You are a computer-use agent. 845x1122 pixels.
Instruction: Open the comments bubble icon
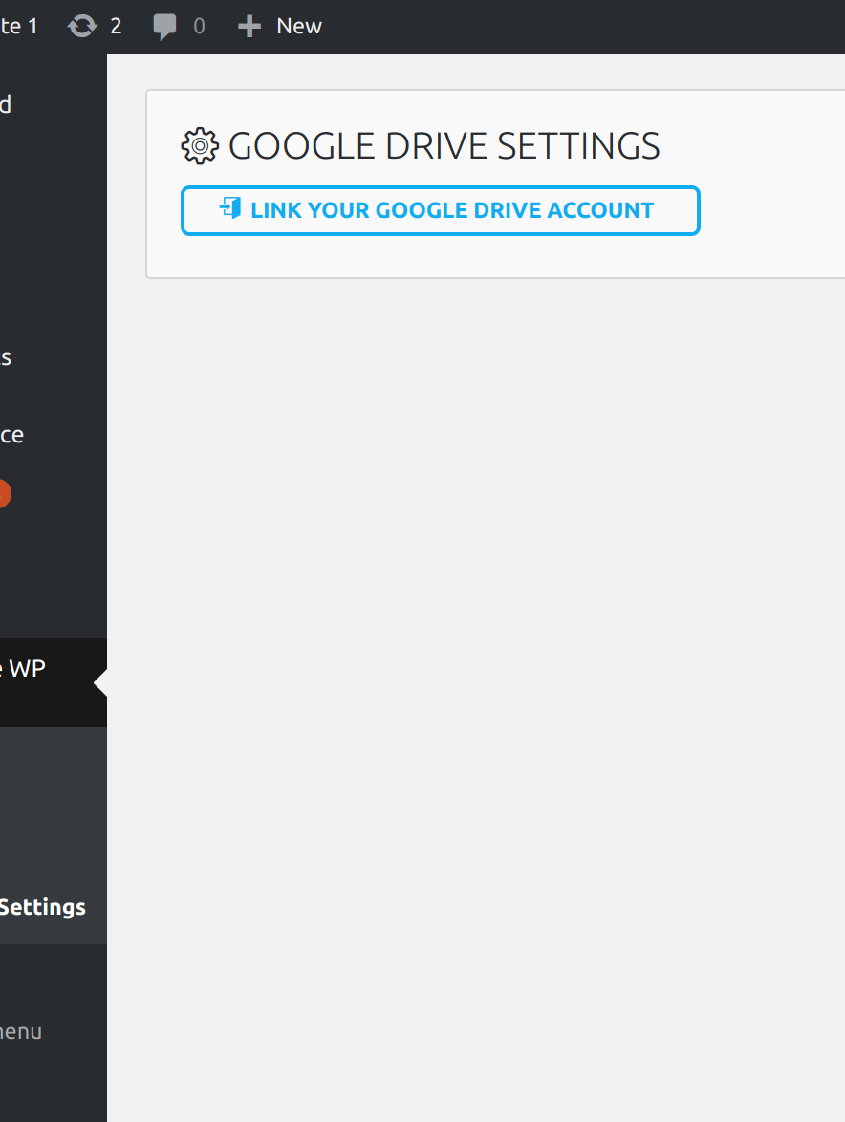(x=164, y=26)
